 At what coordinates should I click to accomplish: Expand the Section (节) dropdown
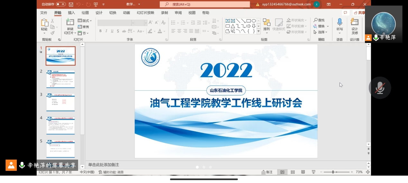tap(84, 33)
